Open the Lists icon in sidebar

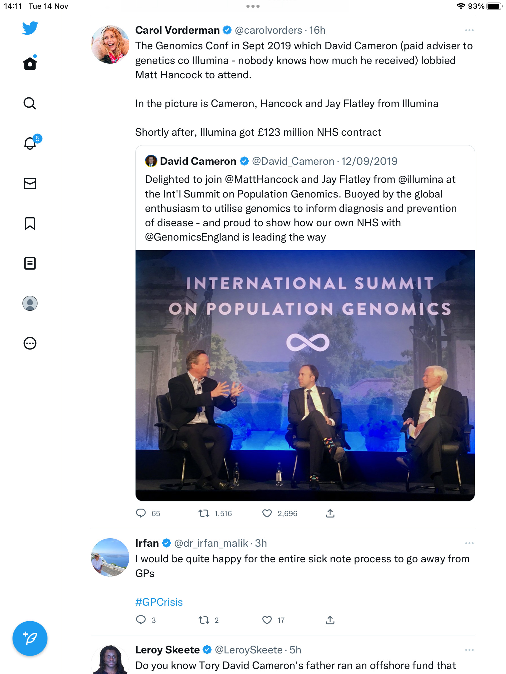point(30,263)
